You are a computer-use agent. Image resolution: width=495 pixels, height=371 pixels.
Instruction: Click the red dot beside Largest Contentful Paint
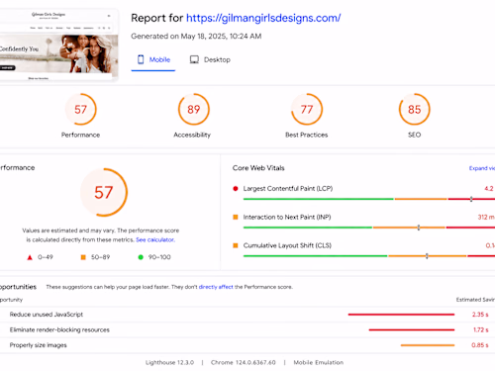pyautogui.click(x=236, y=189)
